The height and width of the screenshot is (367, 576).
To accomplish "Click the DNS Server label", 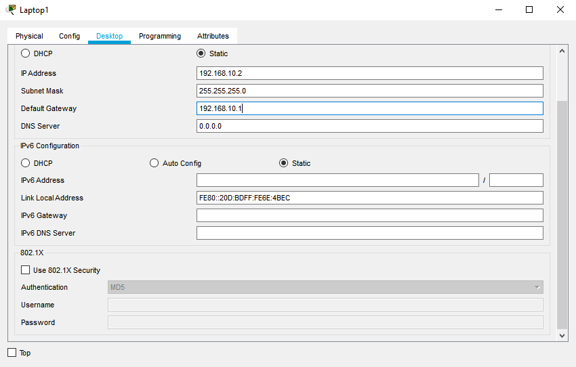I will [x=41, y=126].
